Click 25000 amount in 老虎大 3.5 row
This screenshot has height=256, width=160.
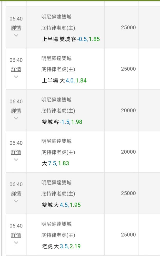pyautogui.click(x=128, y=235)
